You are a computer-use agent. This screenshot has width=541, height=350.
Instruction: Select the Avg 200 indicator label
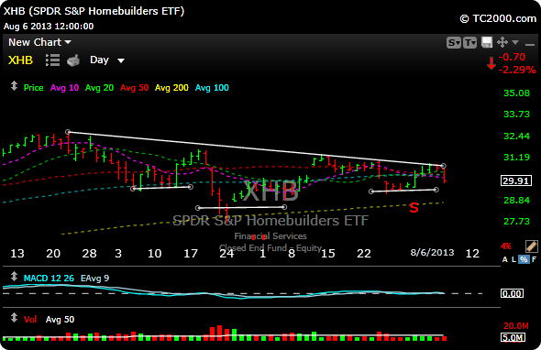point(171,88)
